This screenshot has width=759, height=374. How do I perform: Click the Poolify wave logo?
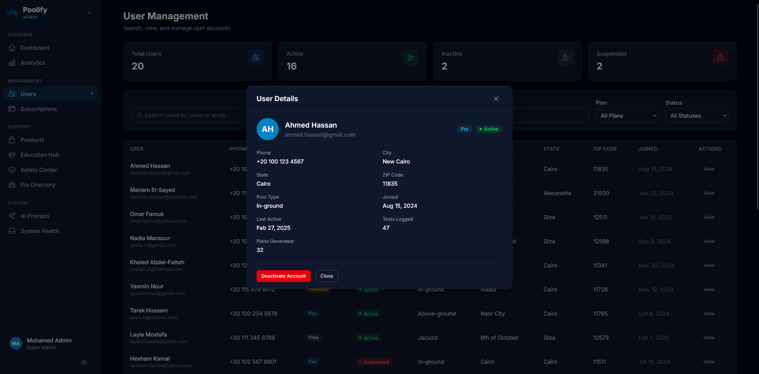(13, 12)
